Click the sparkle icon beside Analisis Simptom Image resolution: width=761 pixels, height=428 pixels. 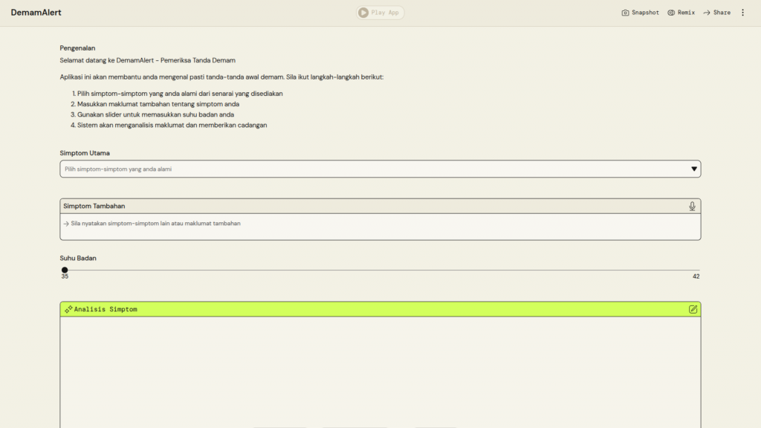[x=68, y=309]
